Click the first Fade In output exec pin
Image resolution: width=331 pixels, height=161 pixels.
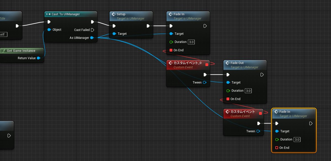(x=205, y=26)
